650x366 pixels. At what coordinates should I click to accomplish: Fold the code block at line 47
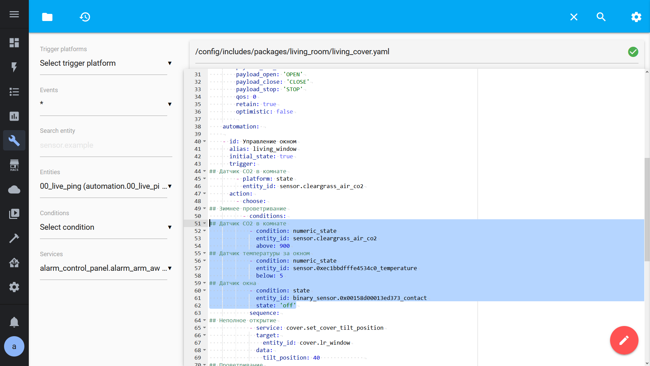pyautogui.click(x=204, y=194)
